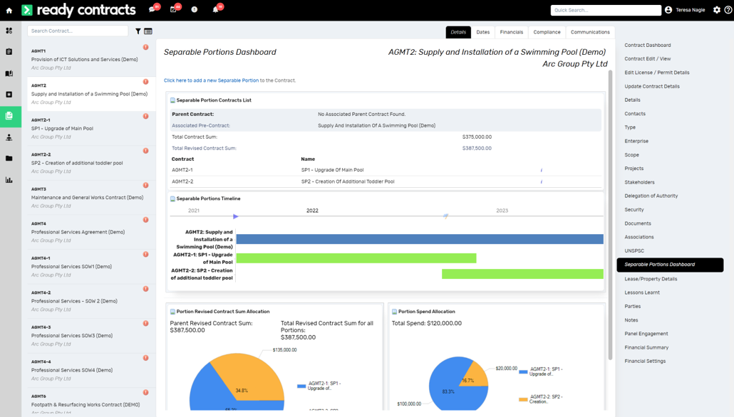The width and height of the screenshot is (734, 417).
Task: Select Separable Portions Dashboard menu item
Action: [x=670, y=265]
